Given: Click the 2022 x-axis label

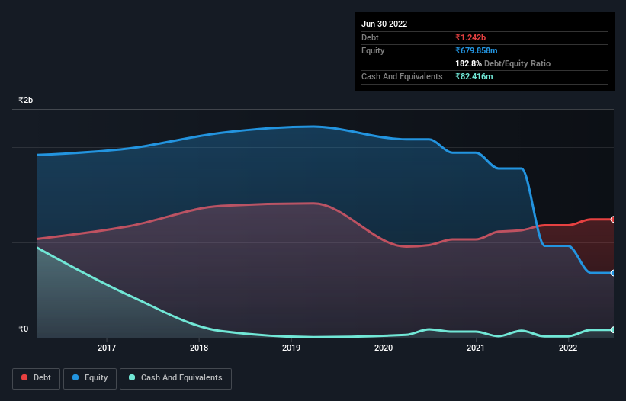Looking at the screenshot, I should coord(568,348).
